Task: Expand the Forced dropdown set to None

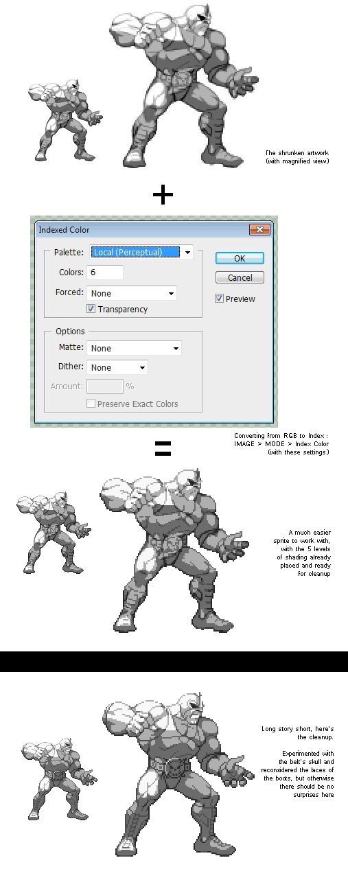Action: point(132,293)
